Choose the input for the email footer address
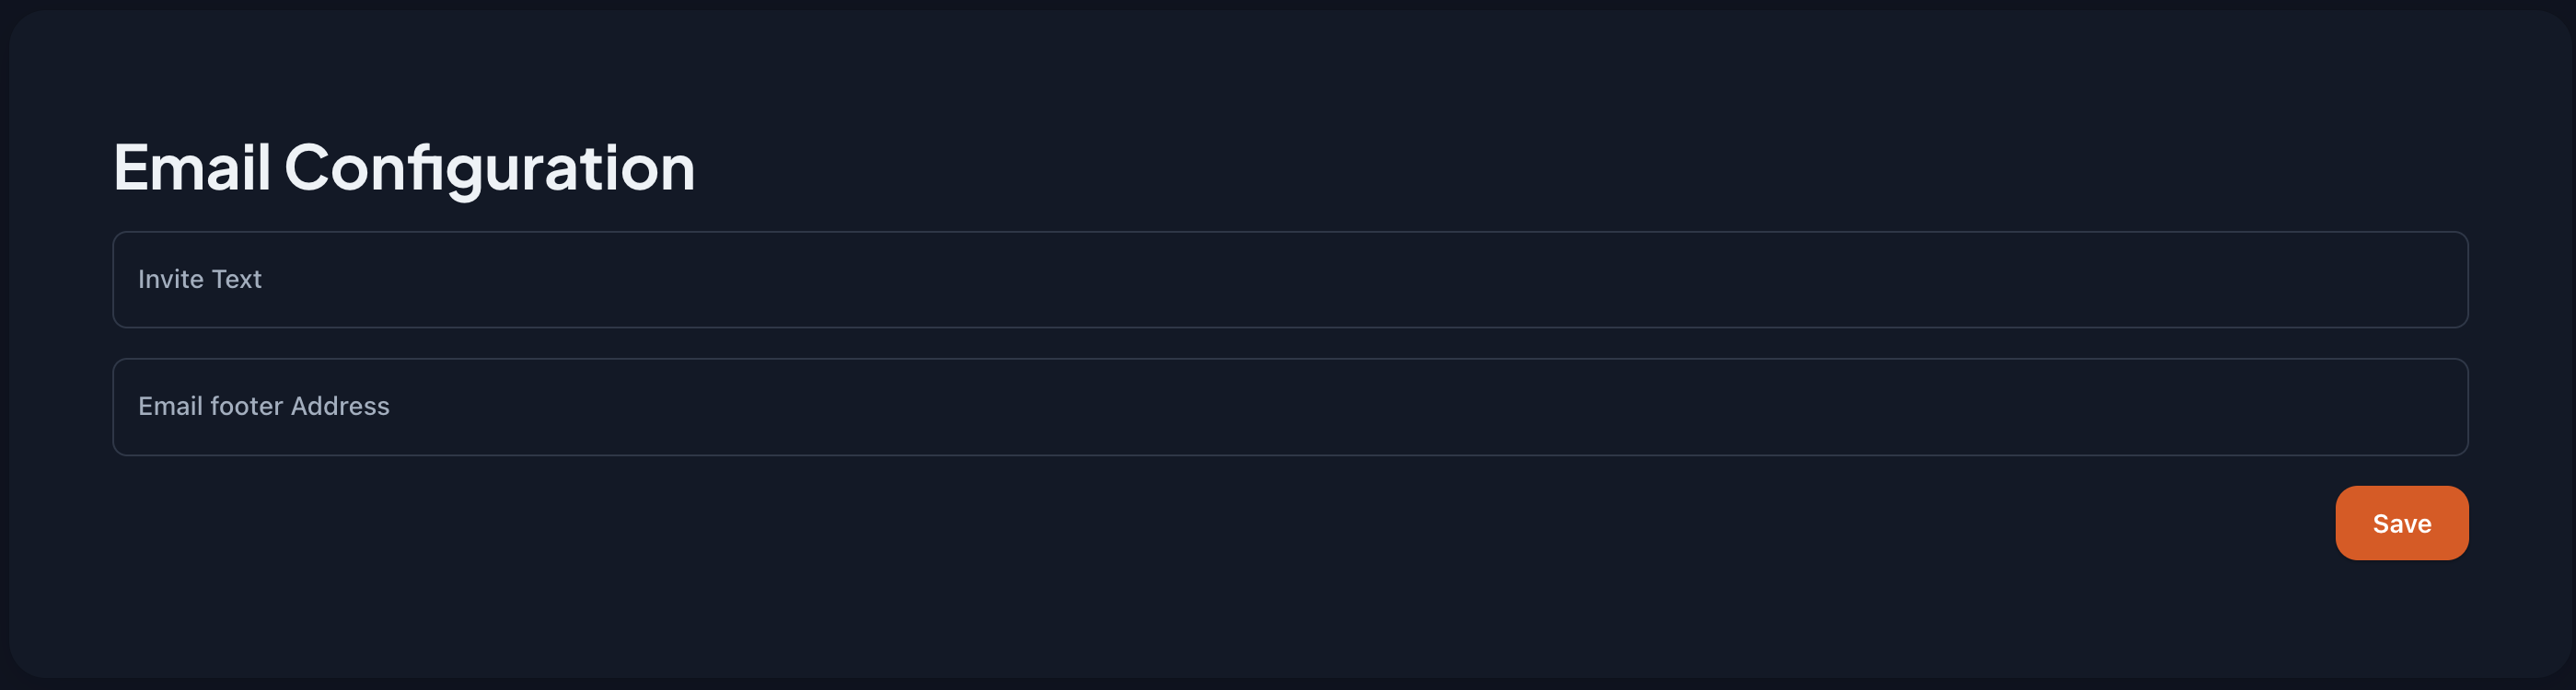This screenshot has width=2576, height=690. [x=1289, y=407]
